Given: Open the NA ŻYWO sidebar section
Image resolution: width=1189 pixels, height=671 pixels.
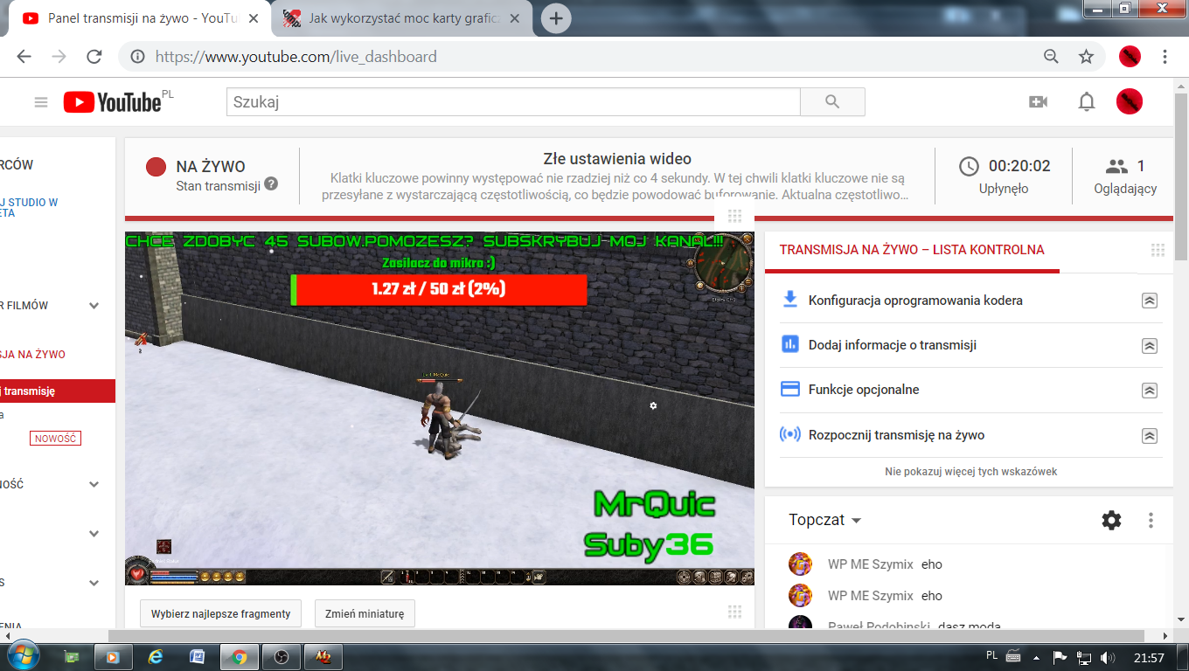Looking at the screenshot, I should [33, 355].
